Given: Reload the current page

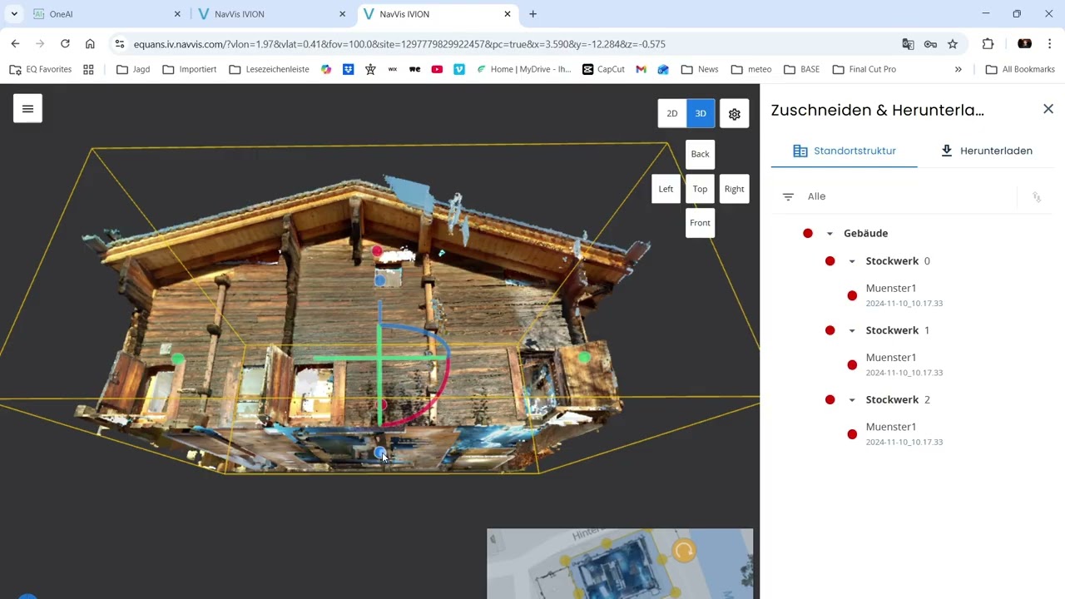Looking at the screenshot, I should [65, 44].
